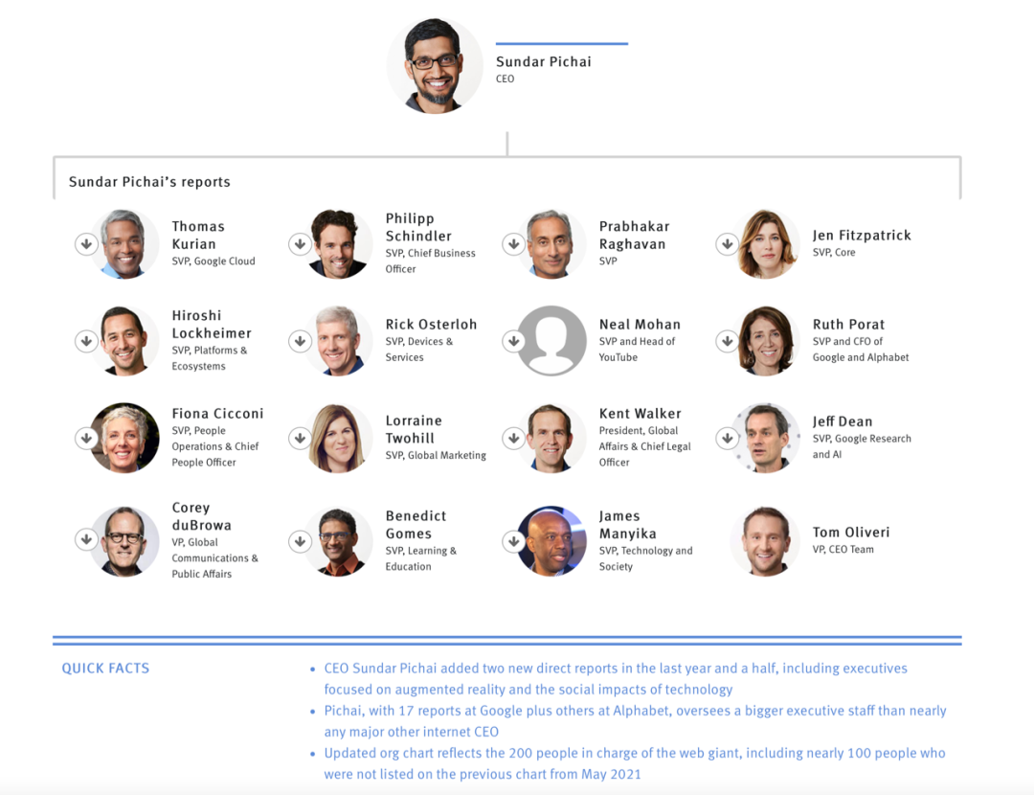Click Jen Fitzpatrick's photo
The height and width of the screenshot is (795, 1034).
766,244
